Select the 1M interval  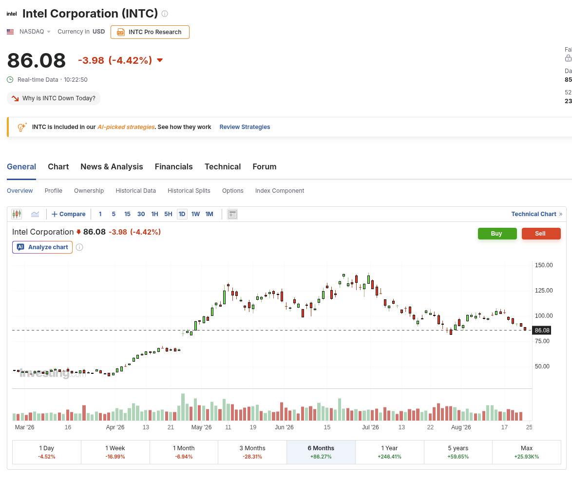209,214
